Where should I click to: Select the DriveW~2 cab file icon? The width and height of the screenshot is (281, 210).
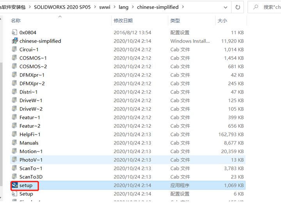pos(14,109)
